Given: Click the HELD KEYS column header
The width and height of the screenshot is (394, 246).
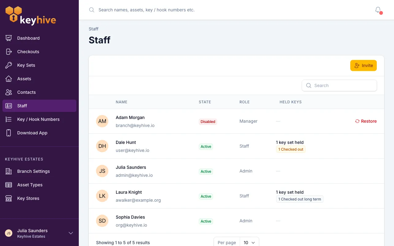Looking at the screenshot, I should (291, 102).
